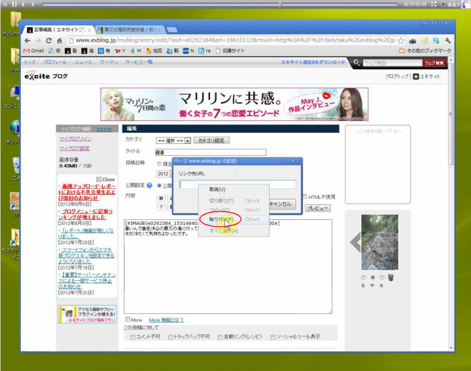
Task: Select the 現在 posting time radio button
Action: point(159,164)
